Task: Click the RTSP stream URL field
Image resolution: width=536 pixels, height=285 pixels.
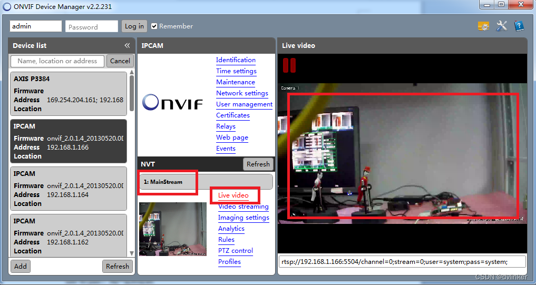Action: (x=402, y=262)
